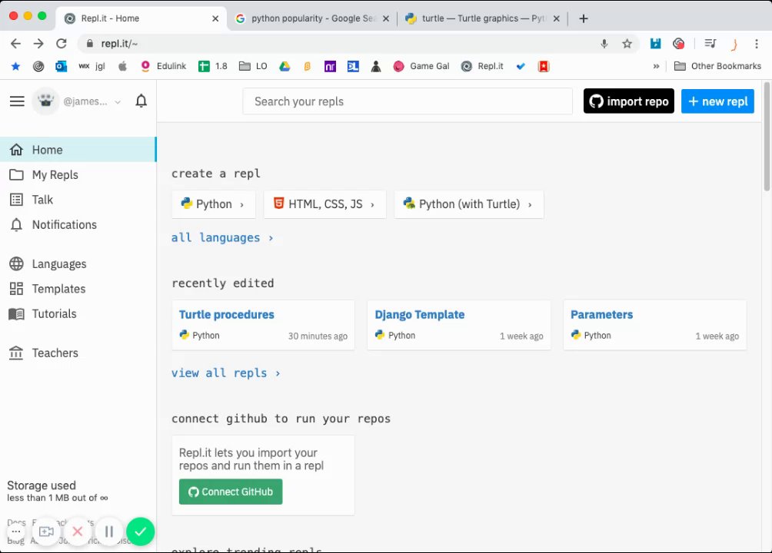
Task: Go to Templates in the sidebar
Action: coord(58,289)
